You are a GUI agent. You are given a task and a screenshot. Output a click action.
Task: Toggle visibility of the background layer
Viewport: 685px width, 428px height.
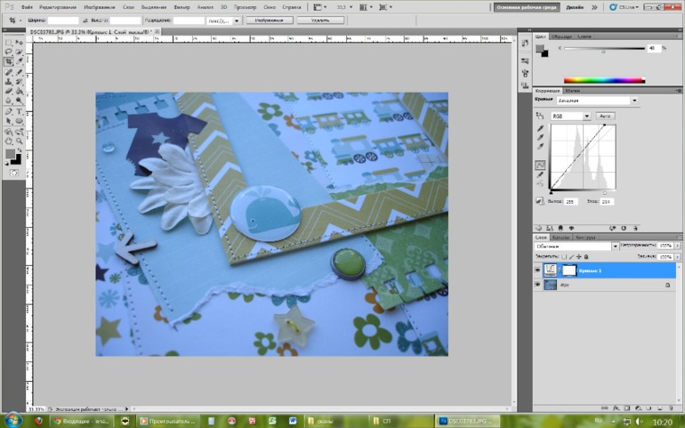pyautogui.click(x=537, y=285)
